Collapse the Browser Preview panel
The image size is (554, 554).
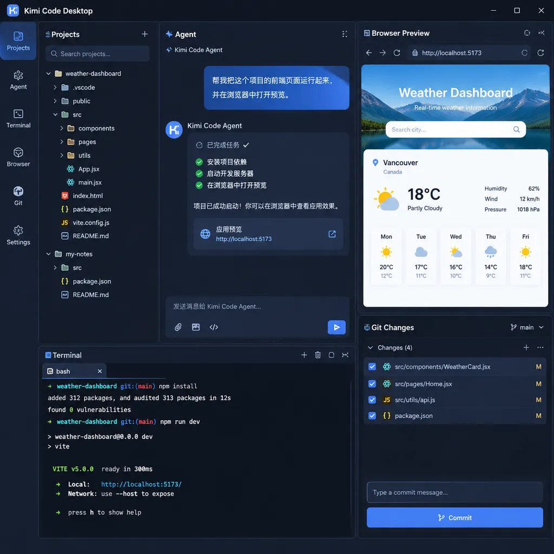(541, 33)
